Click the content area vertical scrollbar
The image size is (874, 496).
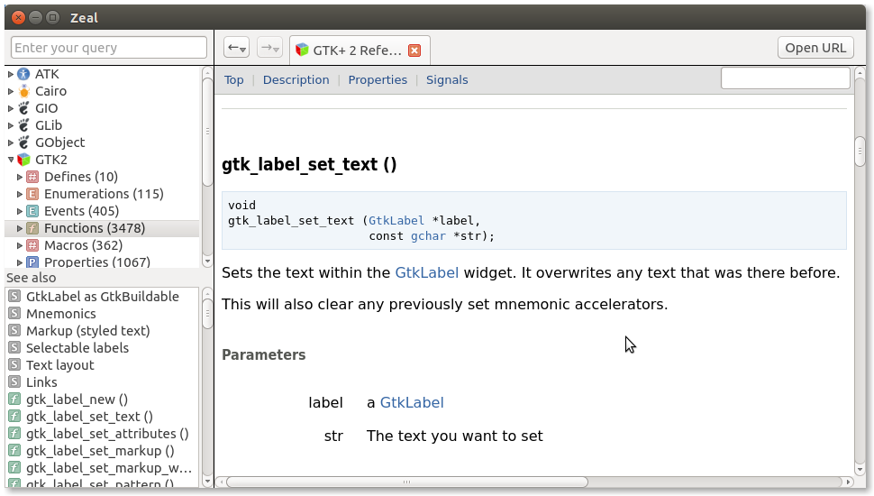(x=860, y=271)
